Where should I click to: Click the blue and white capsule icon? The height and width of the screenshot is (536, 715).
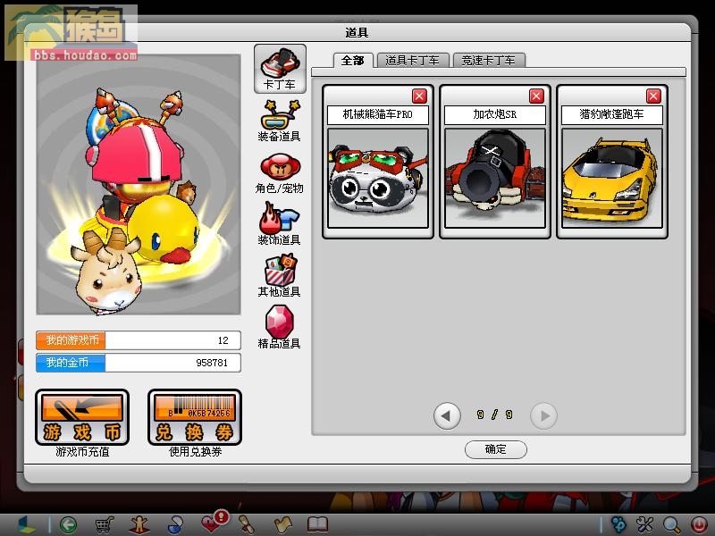tap(175, 524)
